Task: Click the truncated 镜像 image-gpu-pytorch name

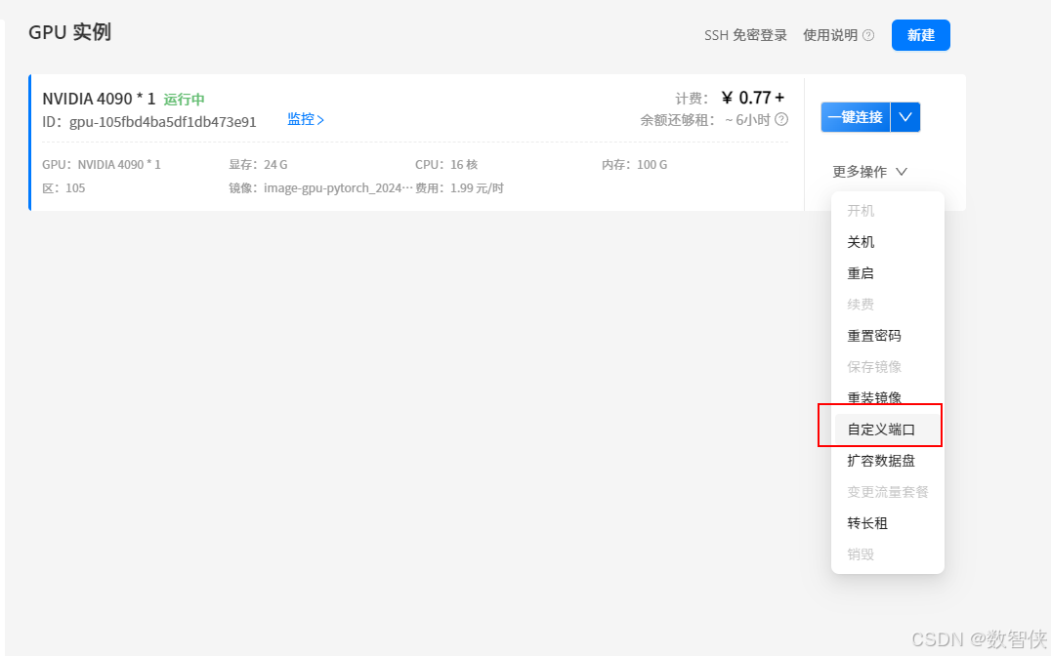Action: (x=337, y=188)
